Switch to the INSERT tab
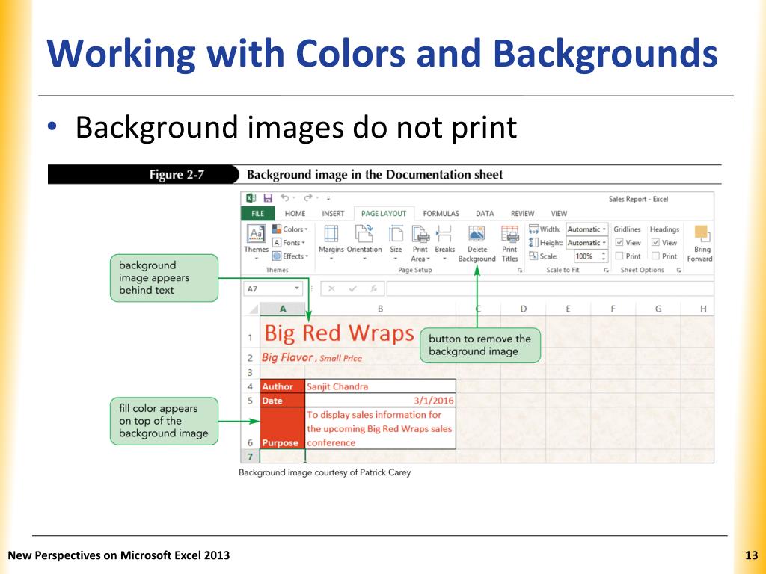The image size is (766, 574). tap(333, 213)
